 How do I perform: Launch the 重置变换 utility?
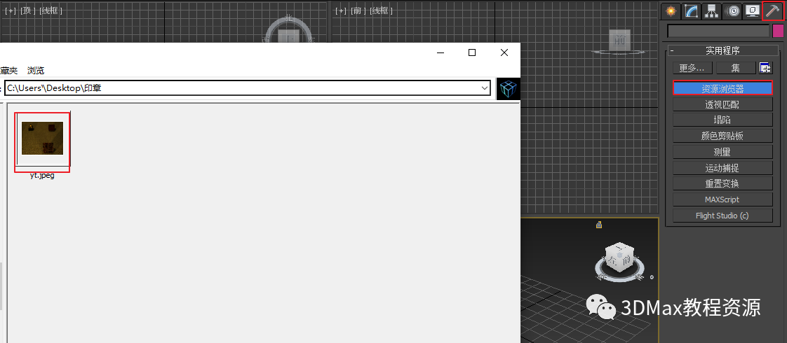pos(722,184)
